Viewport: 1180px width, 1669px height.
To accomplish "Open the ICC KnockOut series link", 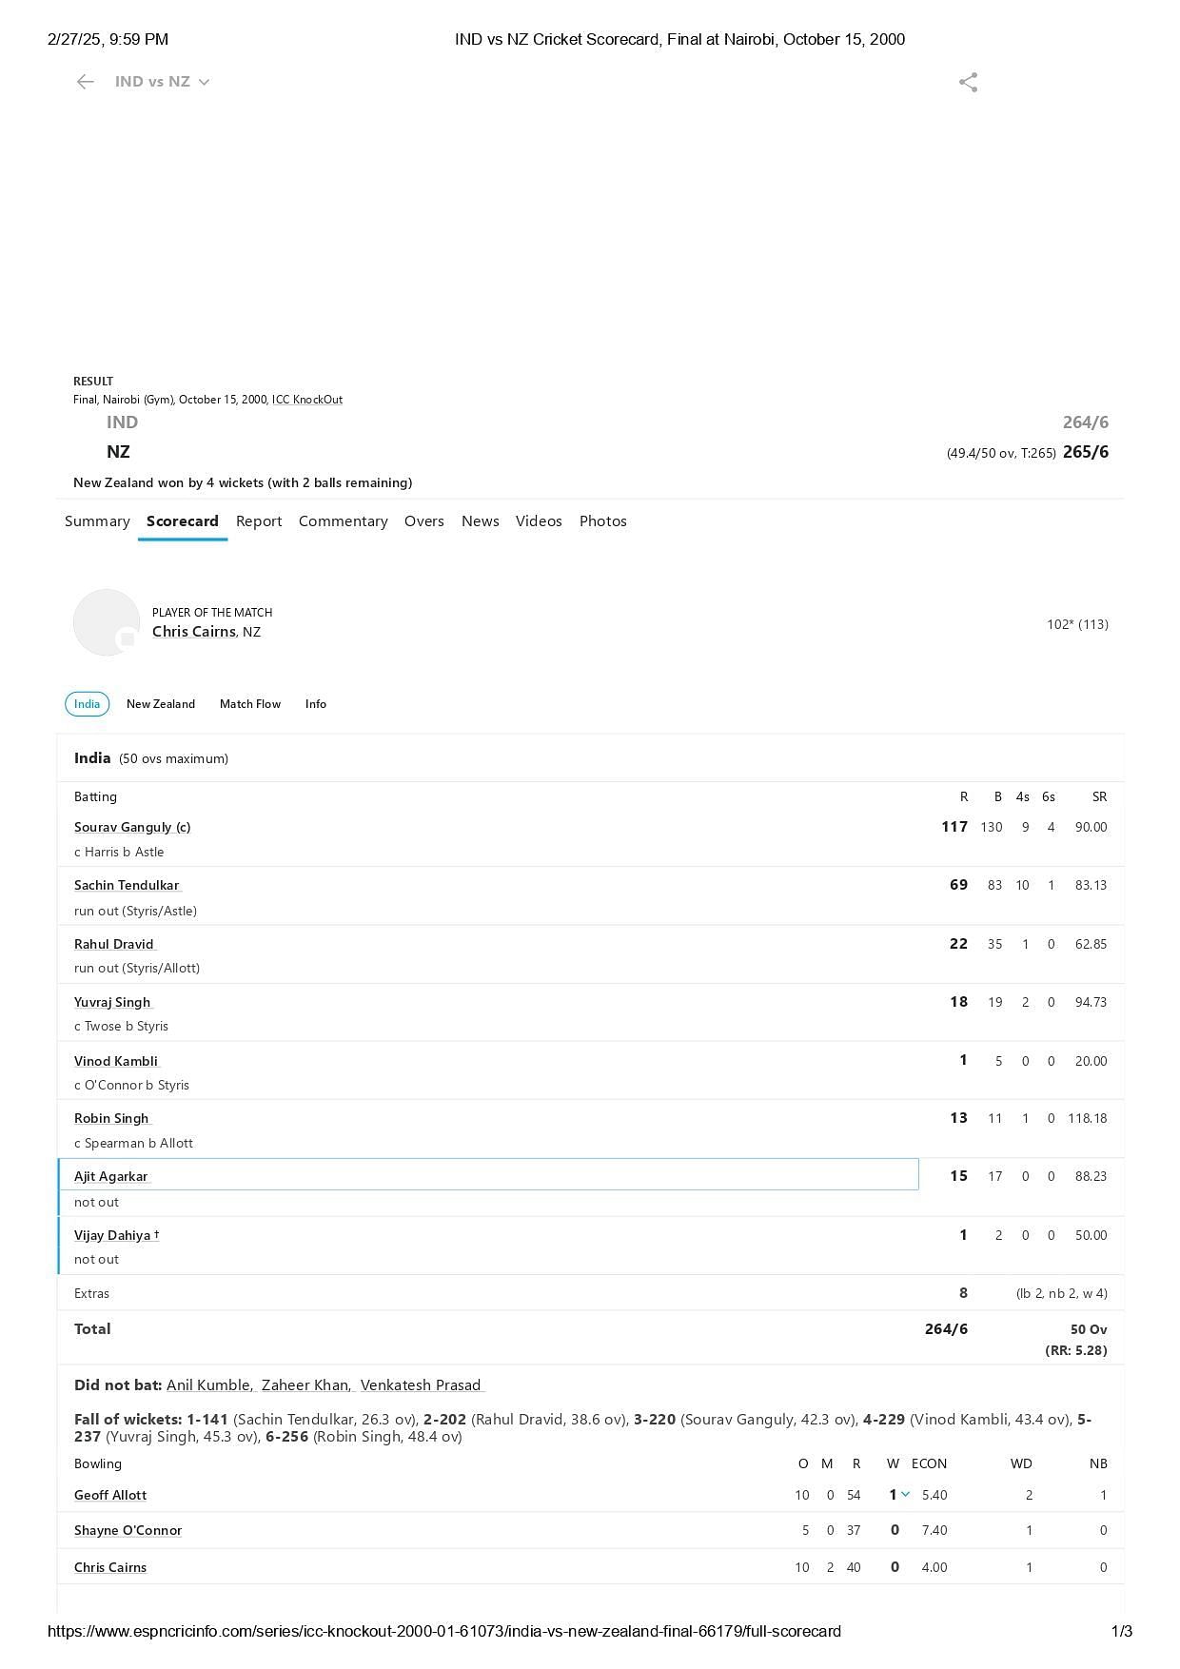I will pyautogui.click(x=307, y=400).
